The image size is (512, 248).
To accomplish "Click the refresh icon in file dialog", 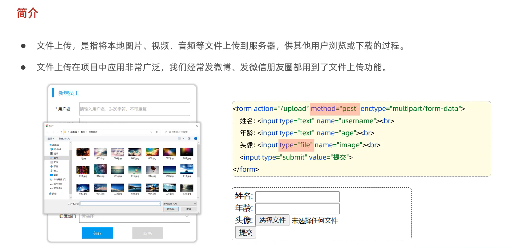I will [x=157, y=132].
